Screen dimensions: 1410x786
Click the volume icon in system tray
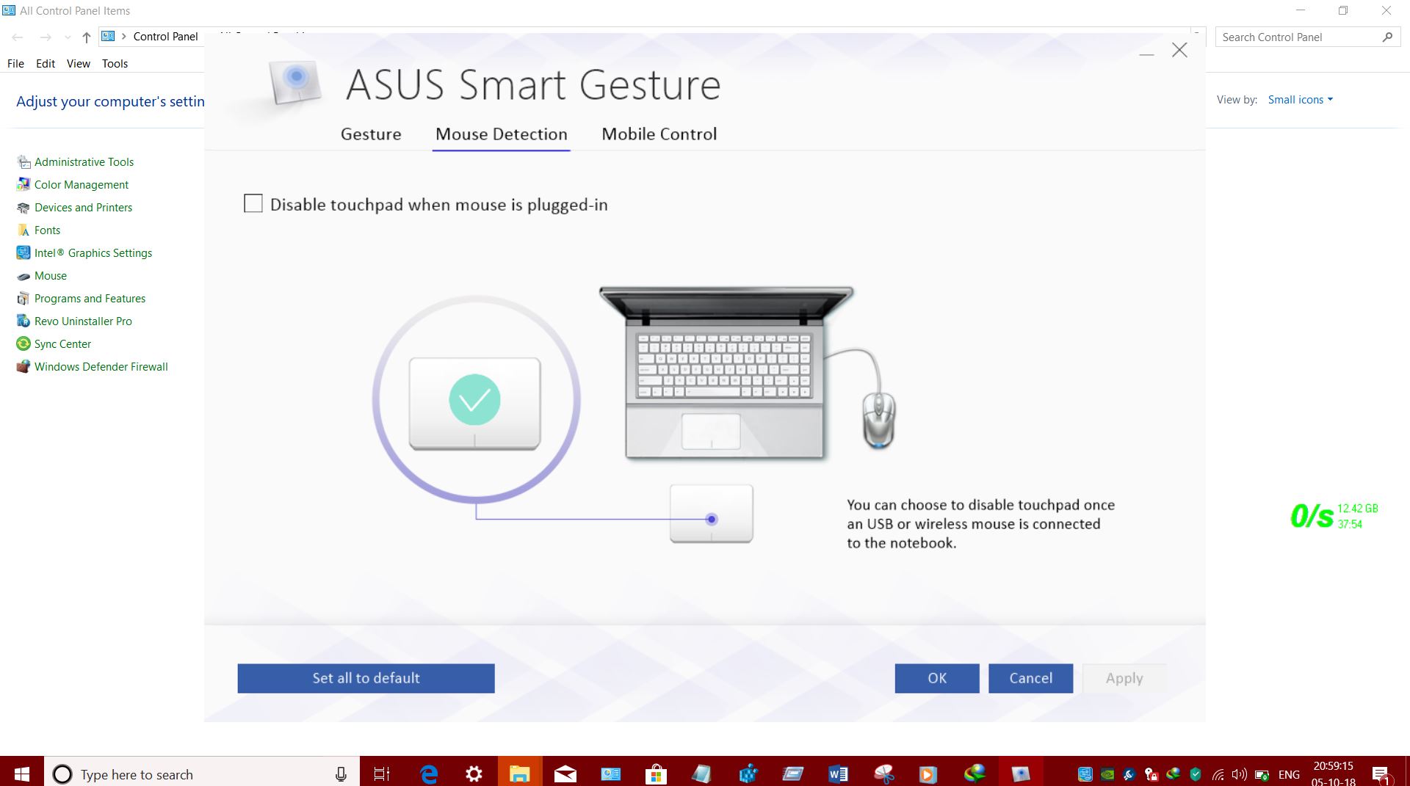pos(1240,774)
